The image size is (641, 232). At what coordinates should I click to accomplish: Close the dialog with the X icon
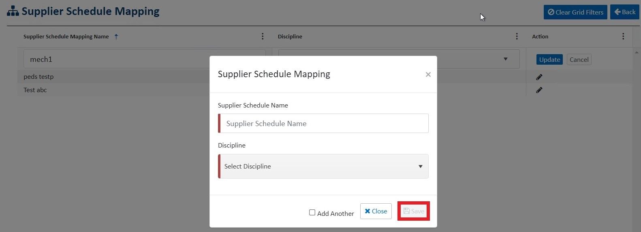pyautogui.click(x=428, y=74)
